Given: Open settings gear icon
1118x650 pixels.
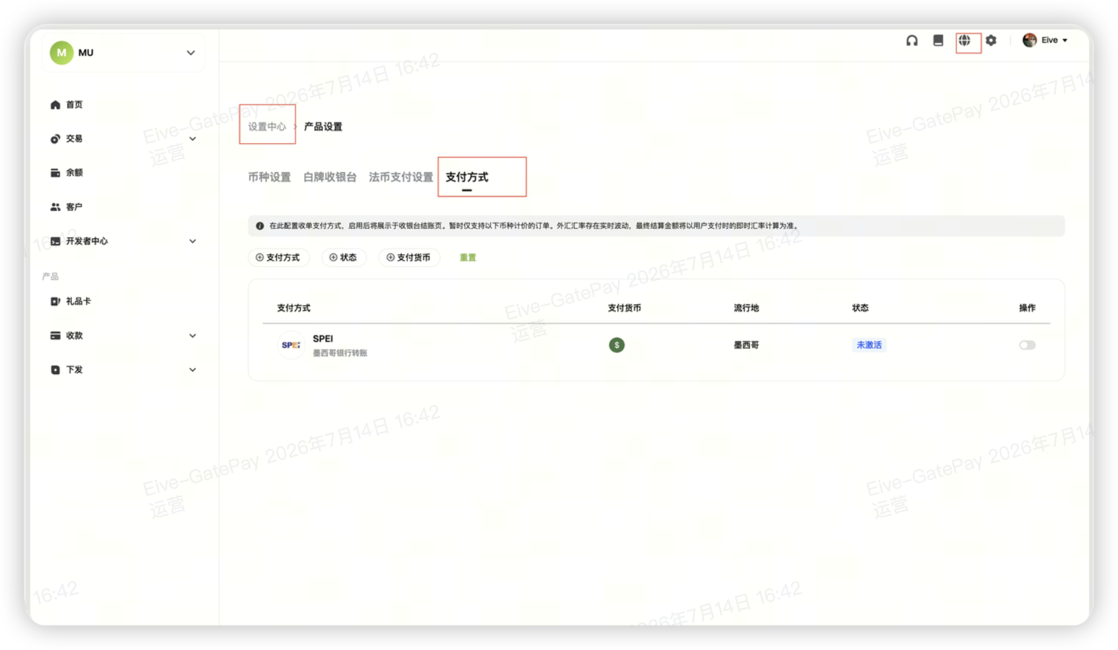Looking at the screenshot, I should [991, 40].
